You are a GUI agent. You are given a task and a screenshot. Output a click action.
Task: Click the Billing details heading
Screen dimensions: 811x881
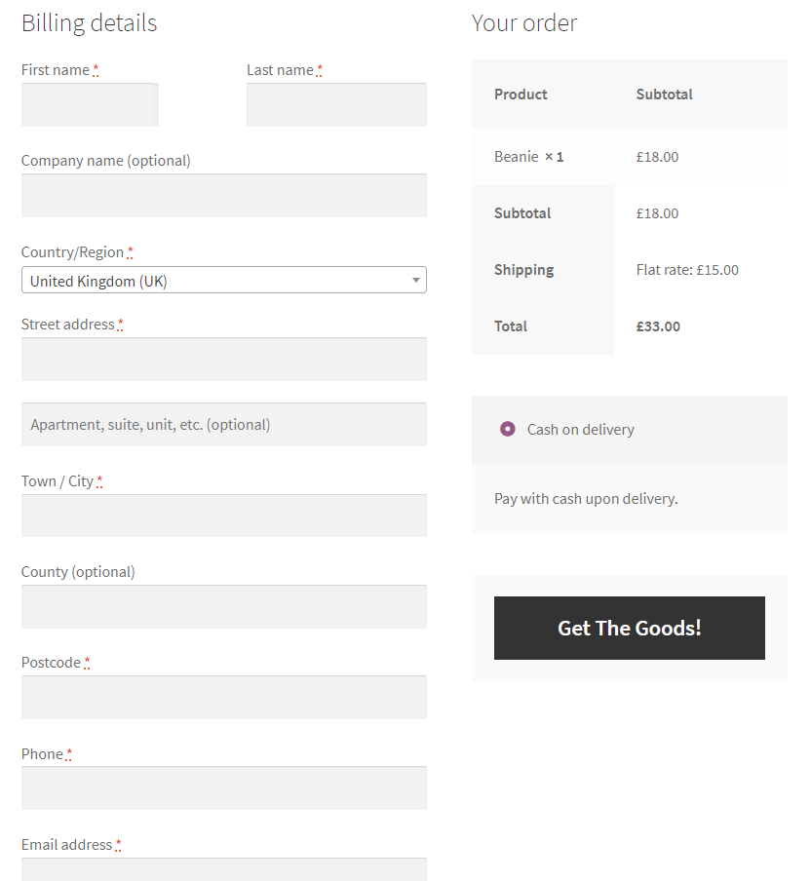90,23
